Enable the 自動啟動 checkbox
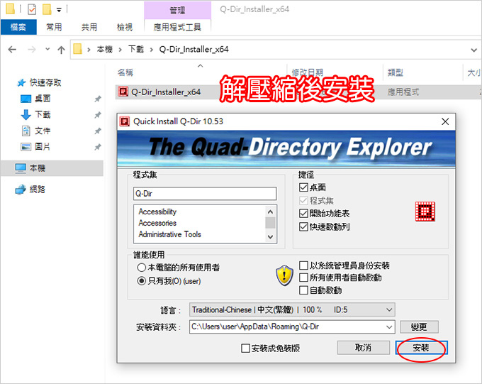This screenshot has height=384, width=482. point(303,290)
